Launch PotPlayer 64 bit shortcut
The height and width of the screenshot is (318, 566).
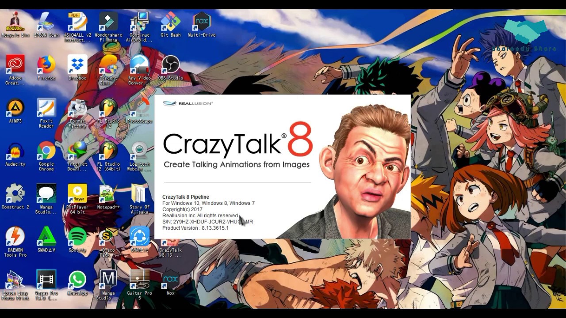77,199
